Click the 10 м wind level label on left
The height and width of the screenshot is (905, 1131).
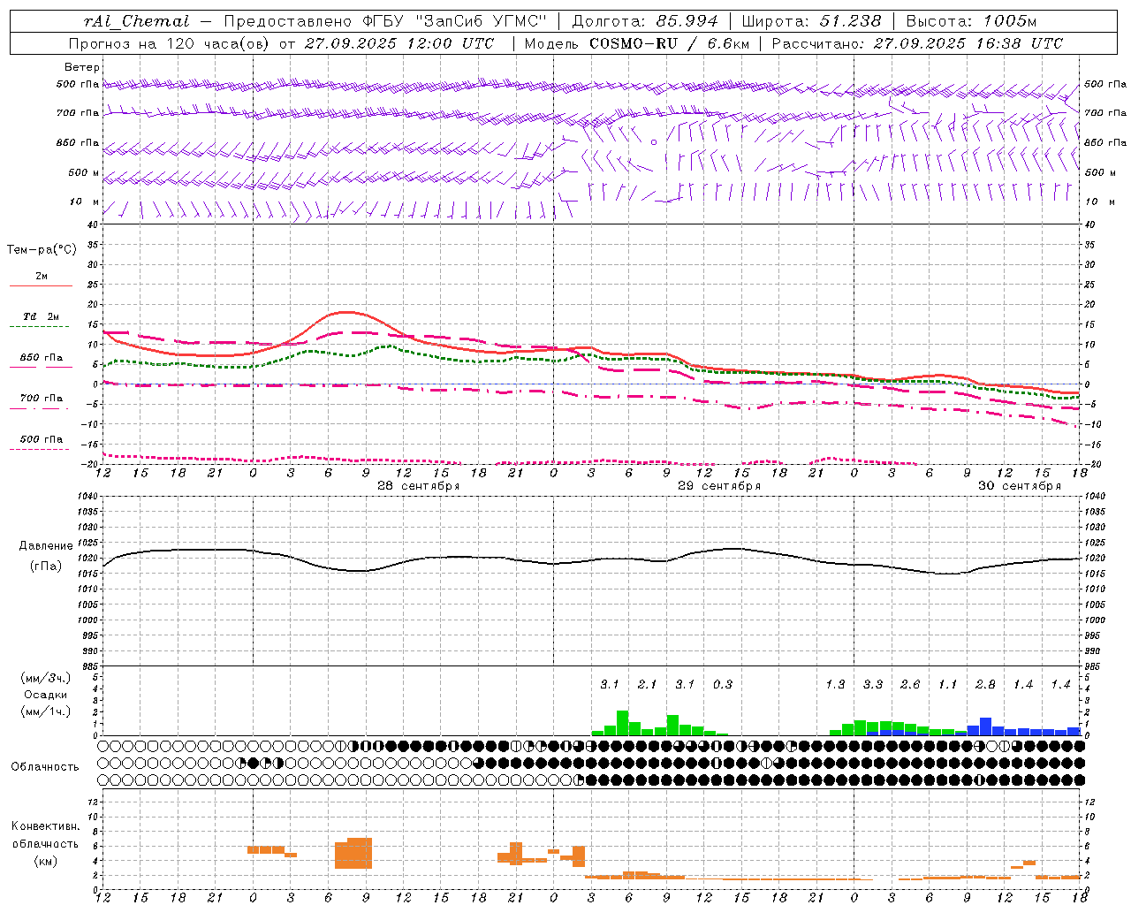point(84,202)
